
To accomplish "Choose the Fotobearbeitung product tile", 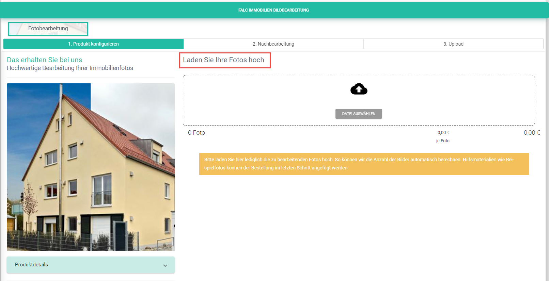I will pyautogui.click(x=48, y=29).
